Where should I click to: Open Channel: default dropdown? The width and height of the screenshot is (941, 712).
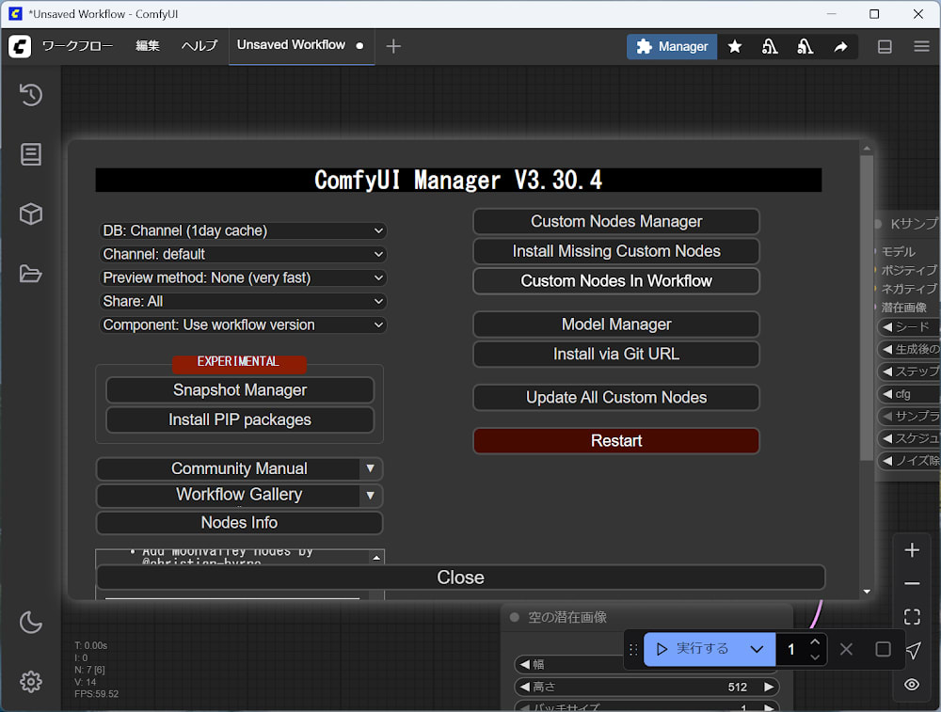[x=243, y=254]
